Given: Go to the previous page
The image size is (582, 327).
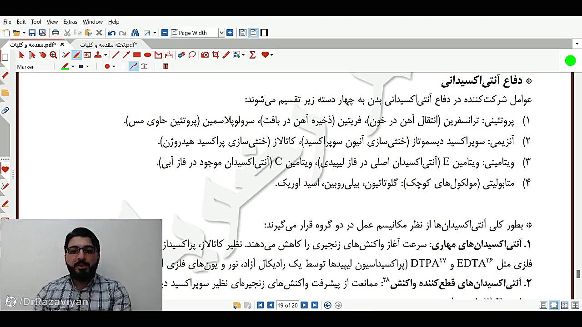Looking at the screenshot, I should tap(271, 305).
